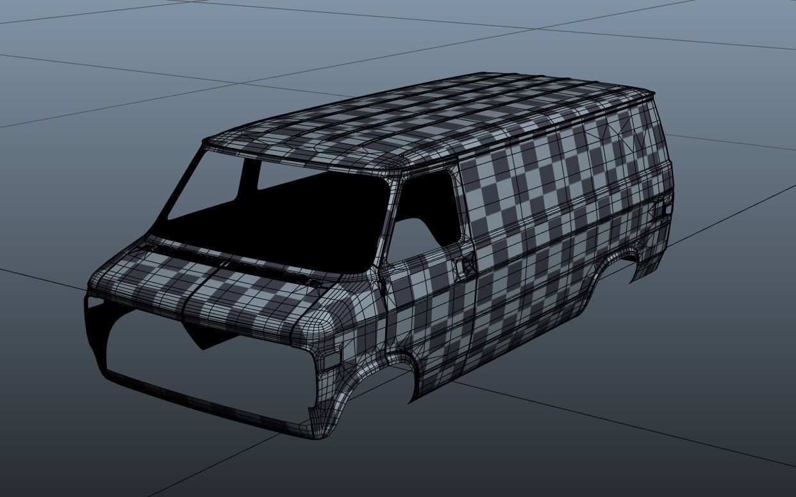The height and width of the screenshot is (497, 796).
Task: Select the front headlight recess on fender
Action: [331, 359]
